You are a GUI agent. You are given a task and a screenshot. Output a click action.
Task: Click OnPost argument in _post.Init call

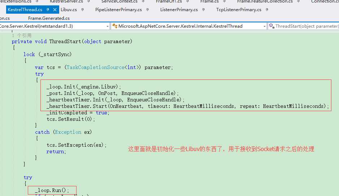point(107,93)
